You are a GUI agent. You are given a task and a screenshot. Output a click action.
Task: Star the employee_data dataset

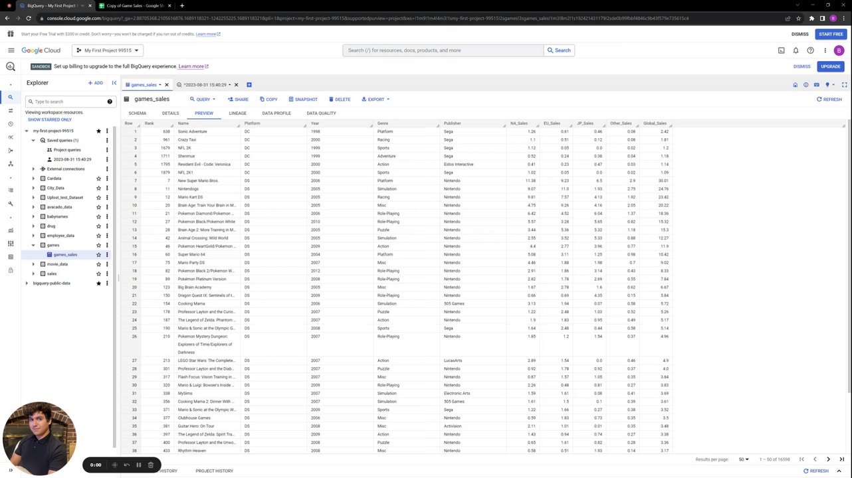tap(98, 236)
